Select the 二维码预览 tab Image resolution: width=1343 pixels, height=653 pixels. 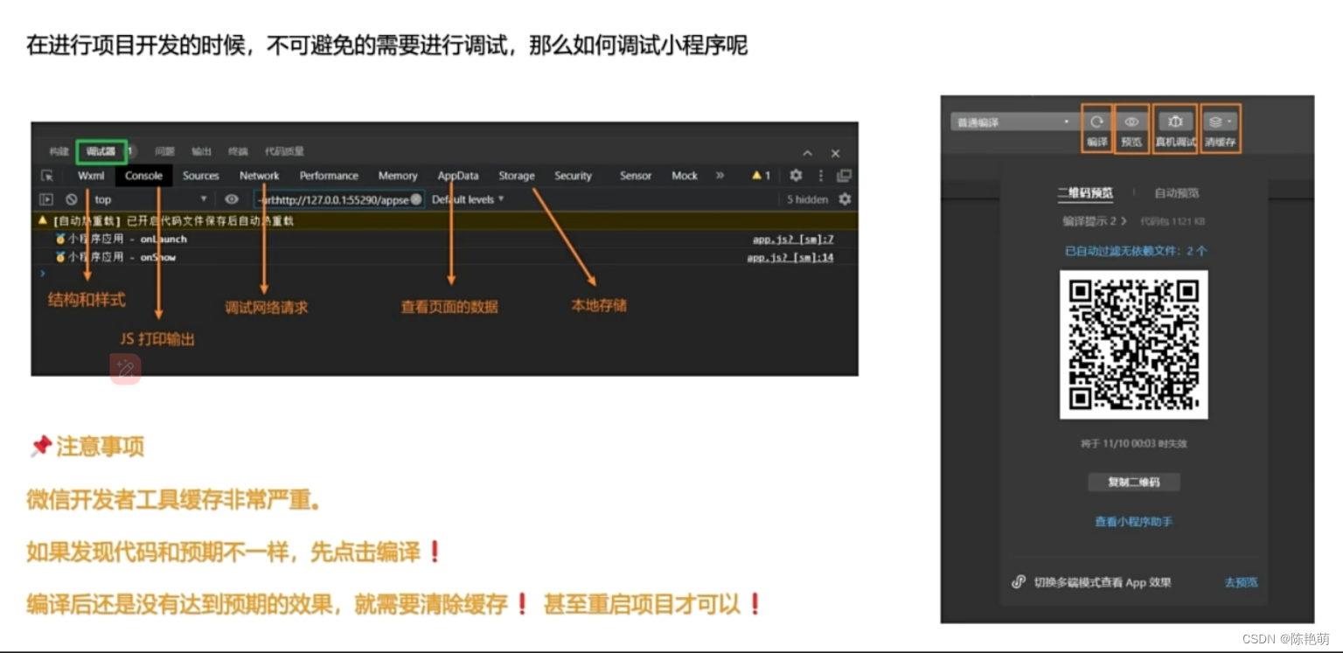(1085, 192)
